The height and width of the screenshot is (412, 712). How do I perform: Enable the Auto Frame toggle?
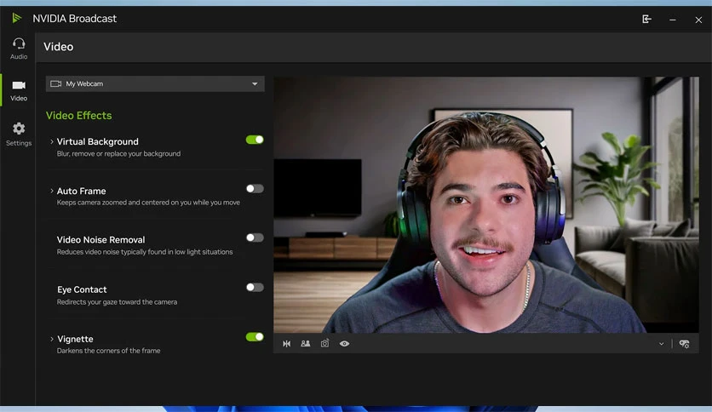pos(255,189)
